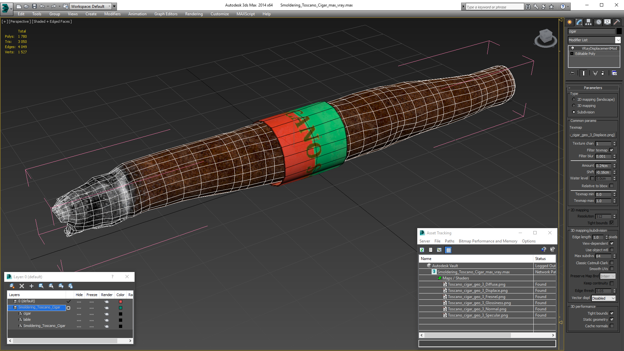This screenshot has height=351, width=624.
Task: Click the Refresh icon in Asset Tracking
Action: [x=422, y=250]
